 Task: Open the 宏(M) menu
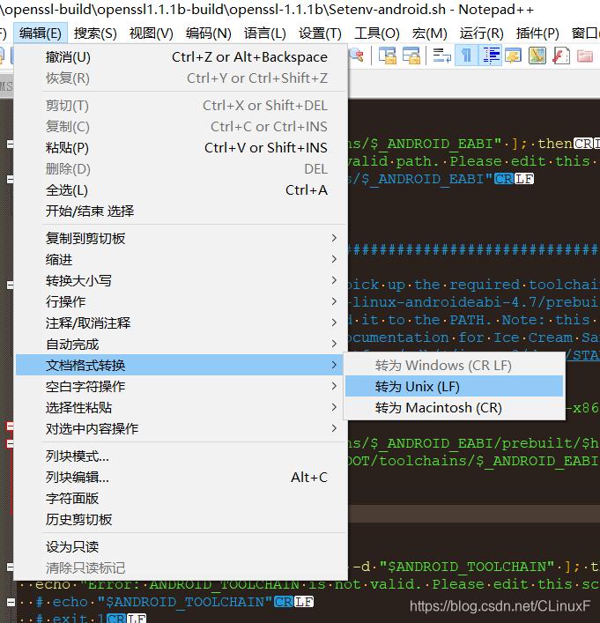430,33
